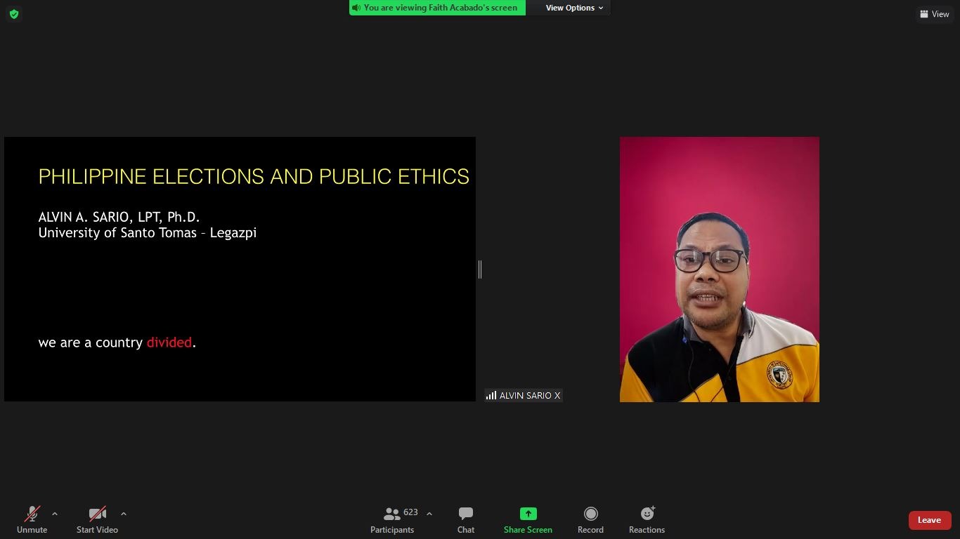Expand the arrow next to Participants
The width and height of the screenshot is (960, 539).
point(429,514)
